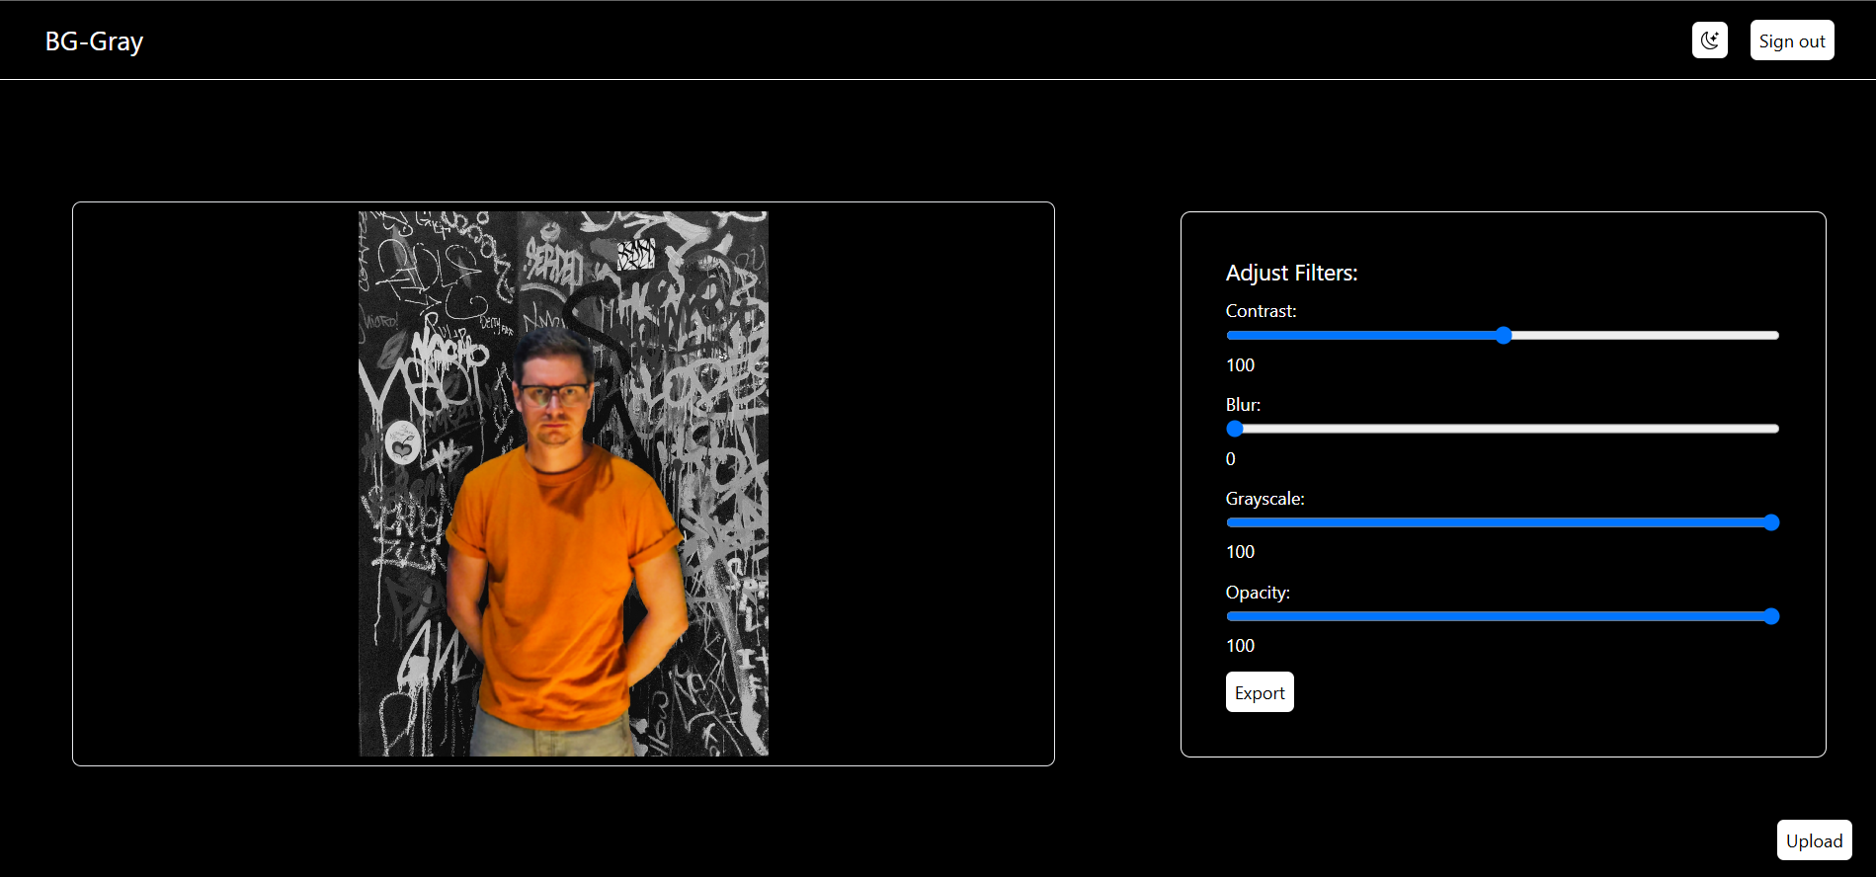Toggle dark mode with the moon icon

click(1709, 40)
